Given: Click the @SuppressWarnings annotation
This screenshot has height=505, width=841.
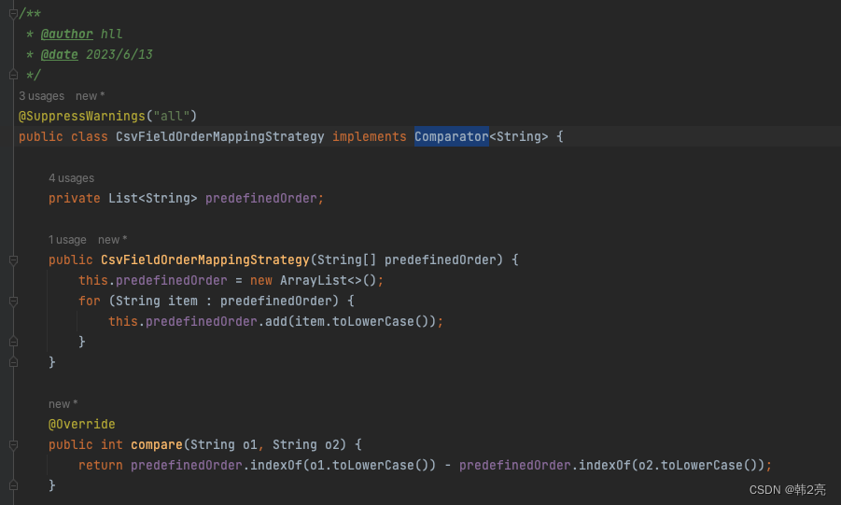Looking at the screenshot, I should [81, 117].
